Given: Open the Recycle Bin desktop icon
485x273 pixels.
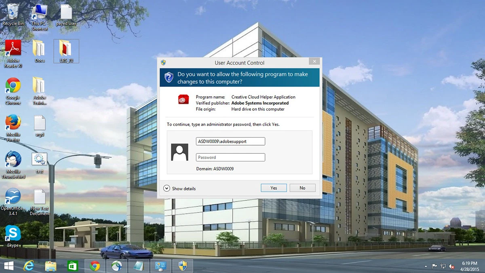Looking at the screenshot, I should tap(13, 12).
